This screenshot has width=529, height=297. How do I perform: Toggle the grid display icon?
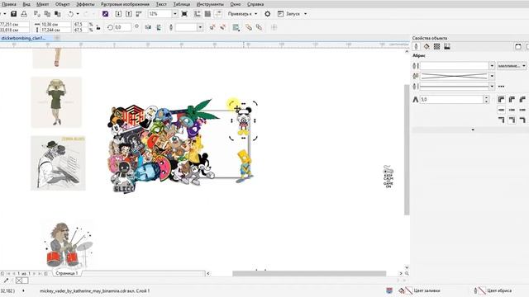point(207,14)
